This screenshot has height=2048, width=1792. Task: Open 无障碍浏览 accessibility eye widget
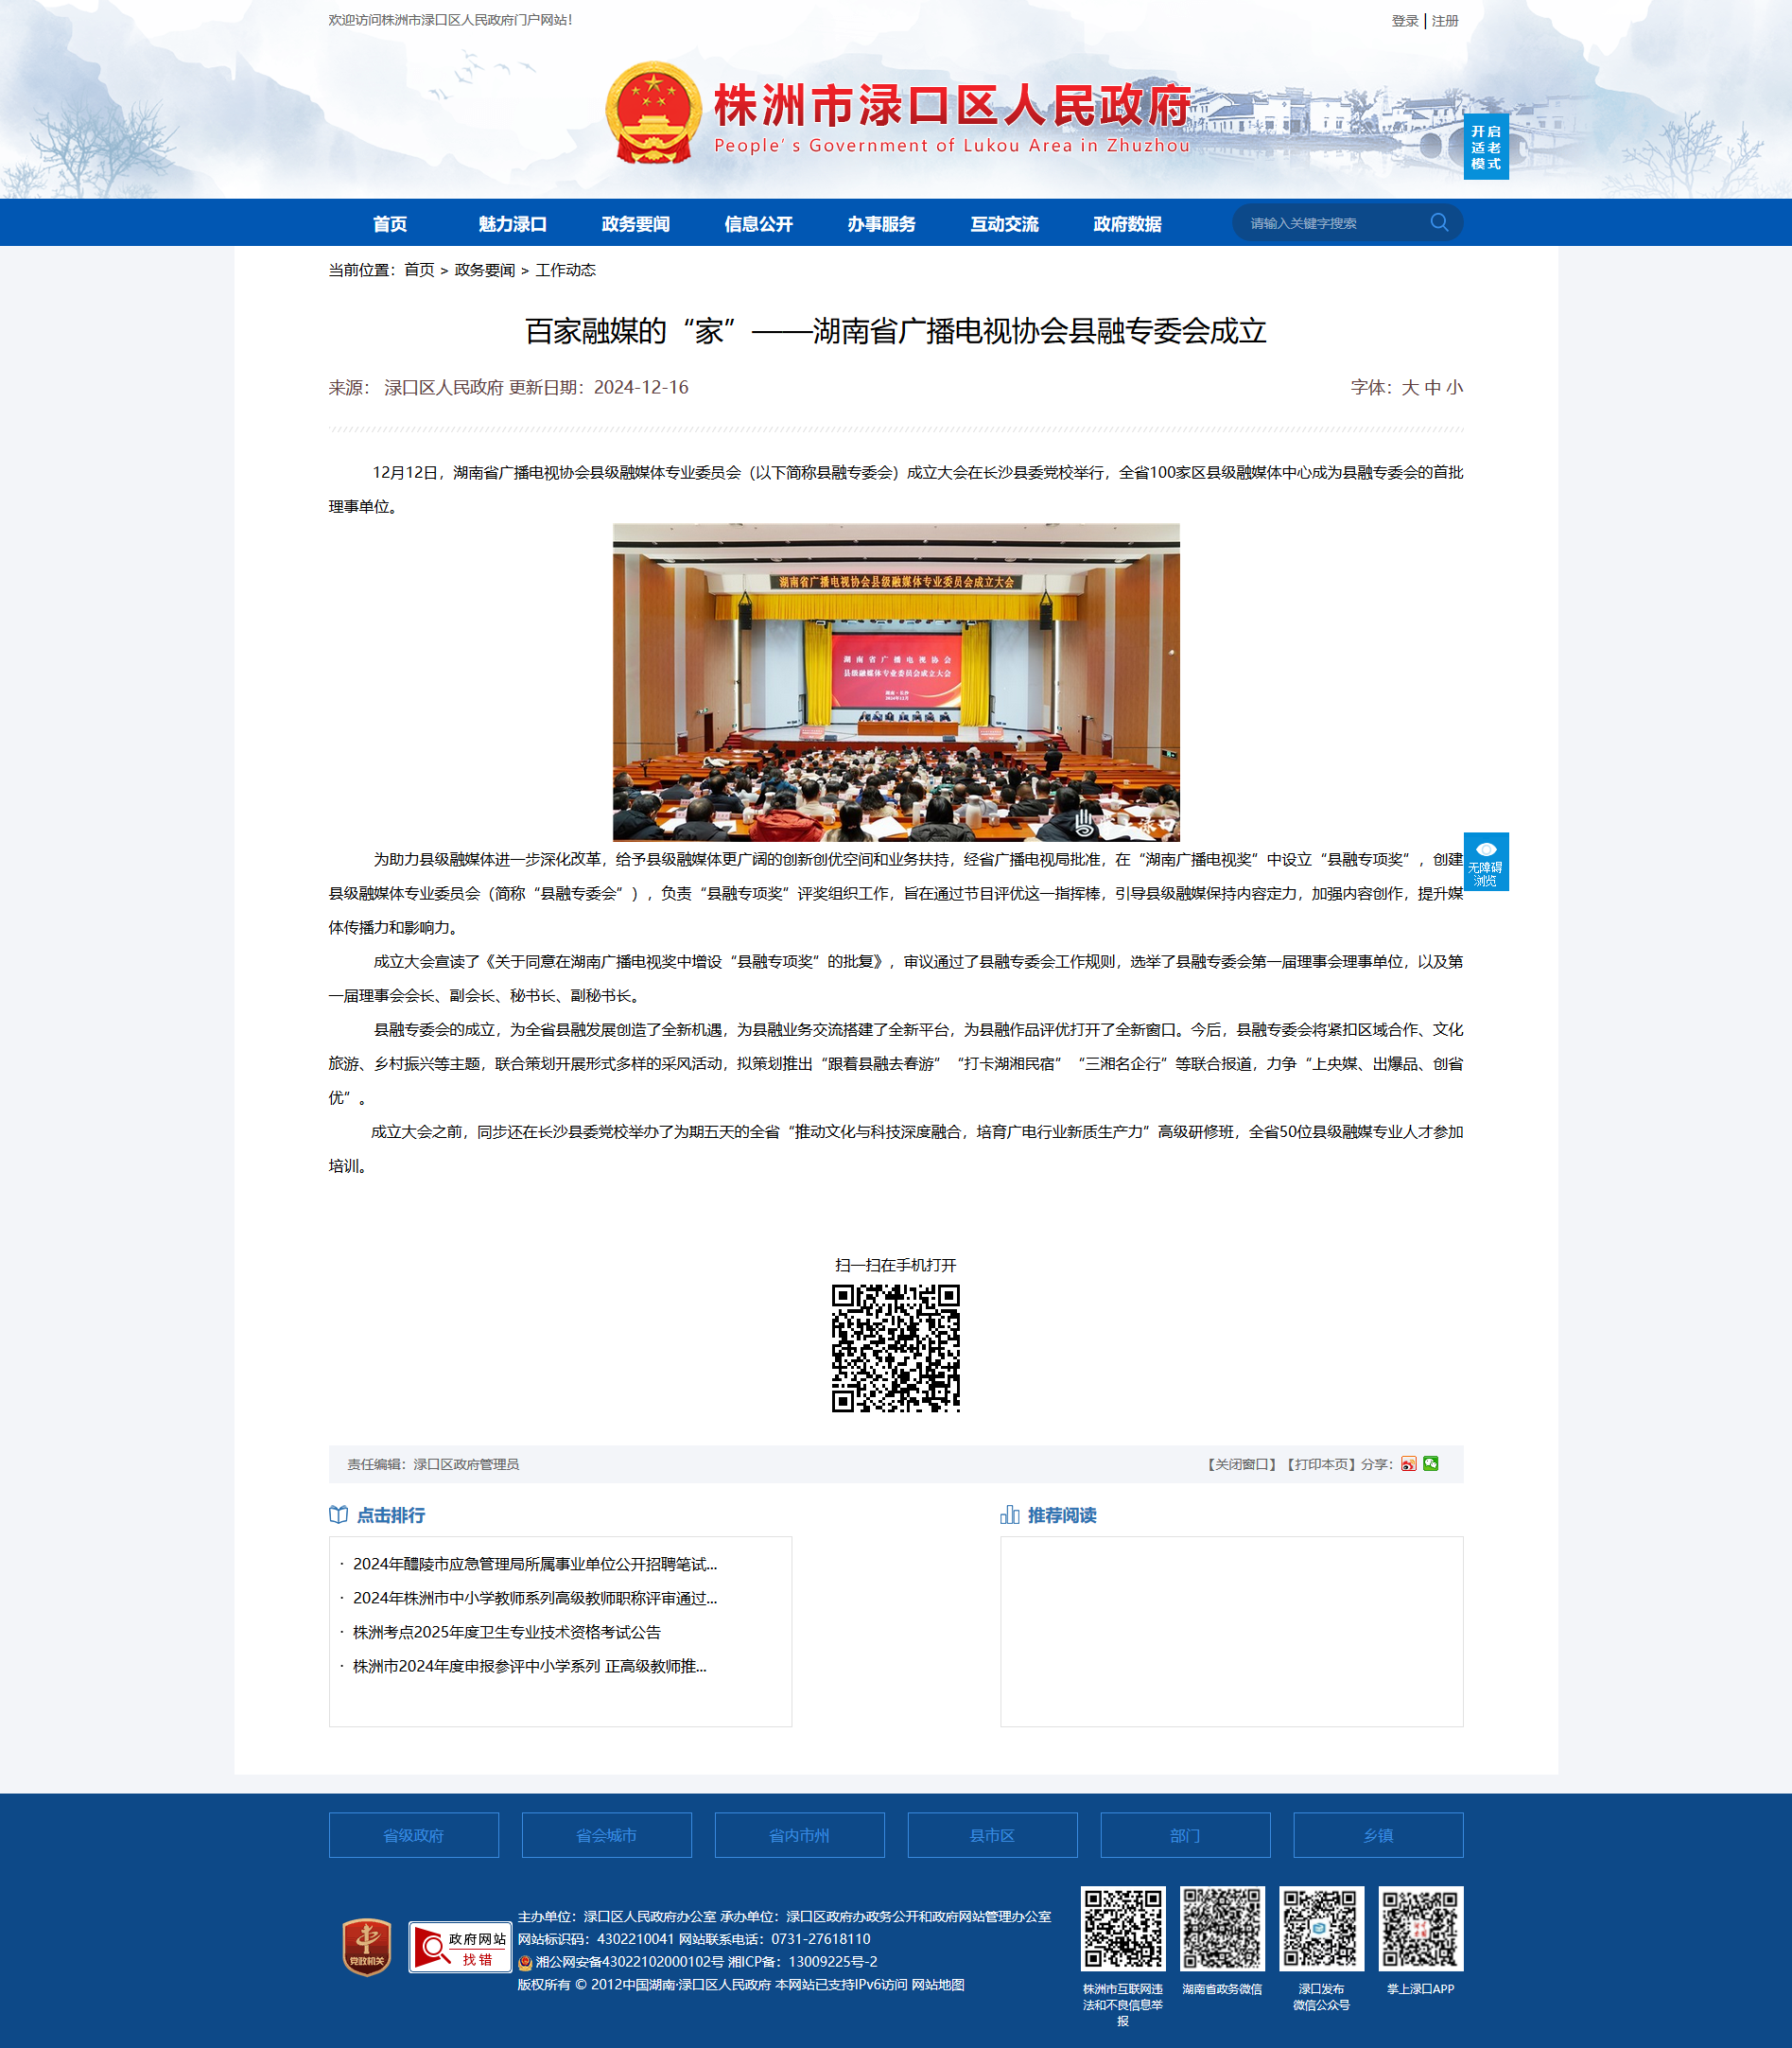[x=1486, y=862]
